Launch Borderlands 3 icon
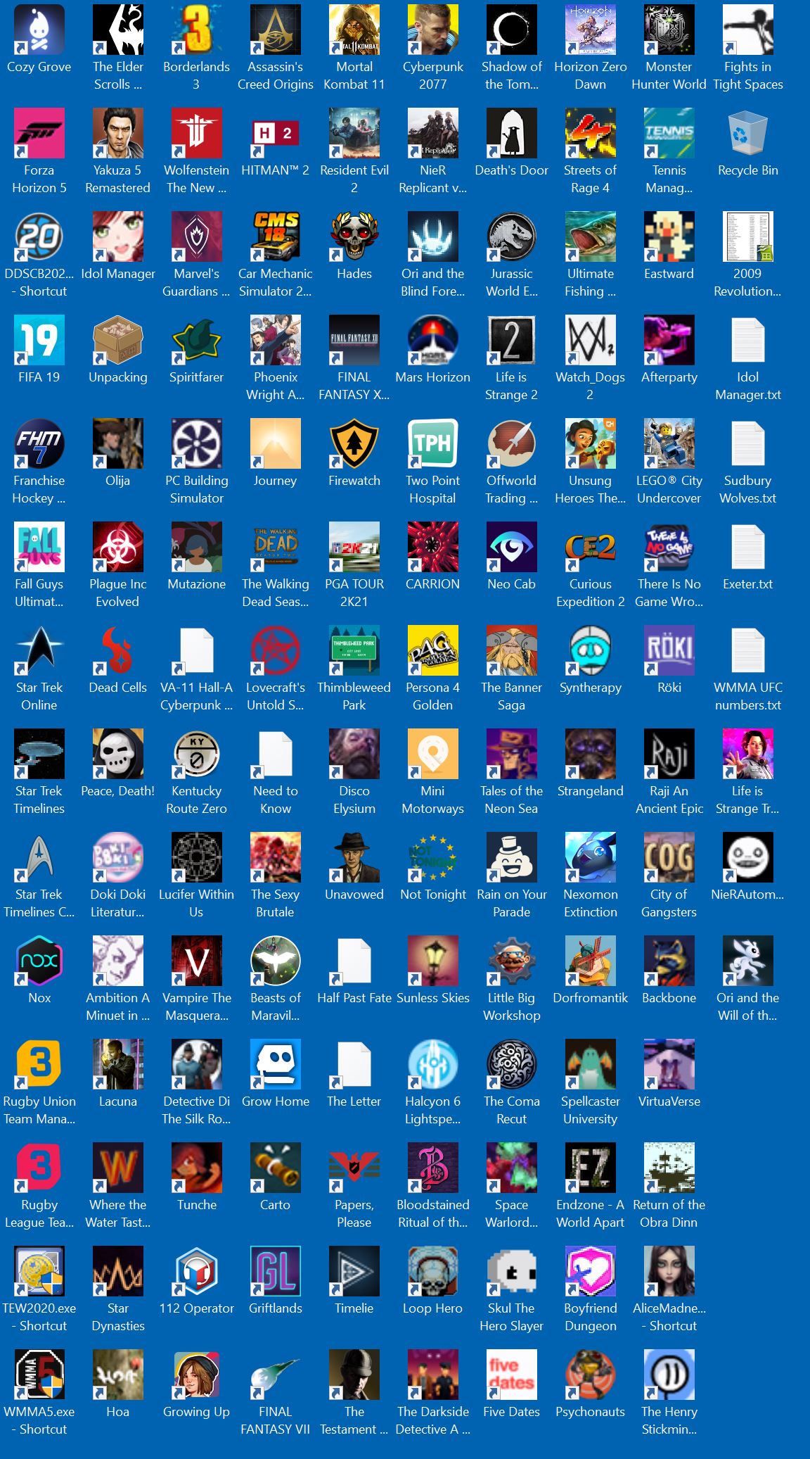Viewport: 810px width, 1459px height. point(197,30)
